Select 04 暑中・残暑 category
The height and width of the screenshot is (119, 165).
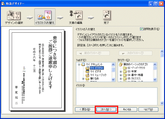click(135, 75)
